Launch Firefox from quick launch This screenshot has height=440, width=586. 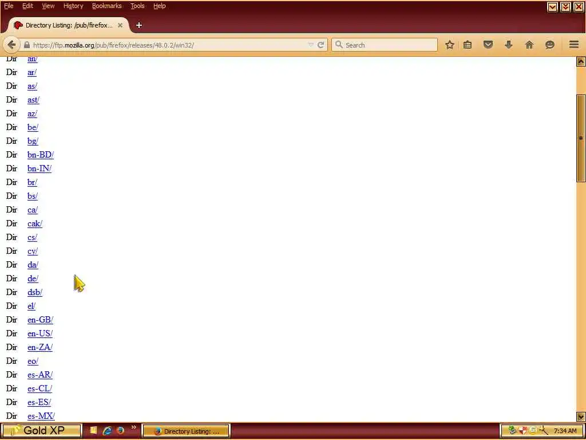(120, 431)
